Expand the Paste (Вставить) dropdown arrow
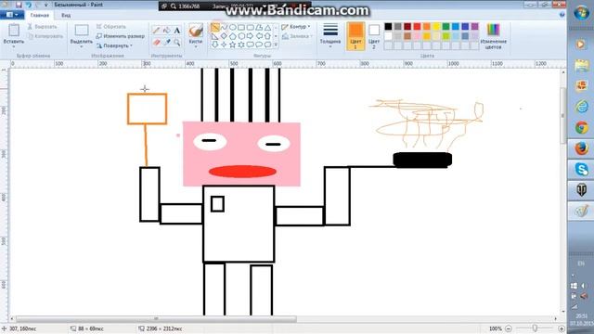This screenshot has height=334, width=594. point(14,46)
